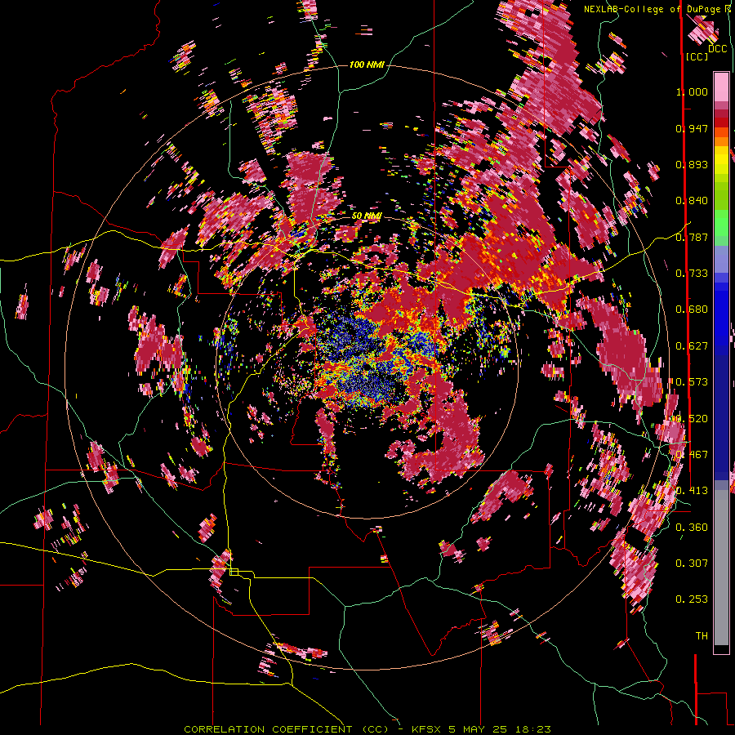735x735 pixels.
Task: Click the CORRELATION COEFFICIENT (CC) caption text
Action: (x=286, y=729)
